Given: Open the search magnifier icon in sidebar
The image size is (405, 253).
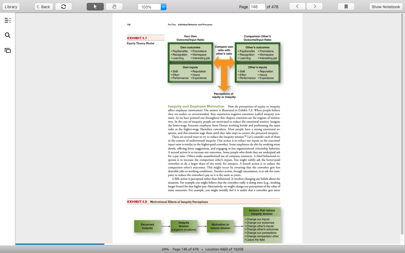Looking at the screenshot, I should coord(8,35).
